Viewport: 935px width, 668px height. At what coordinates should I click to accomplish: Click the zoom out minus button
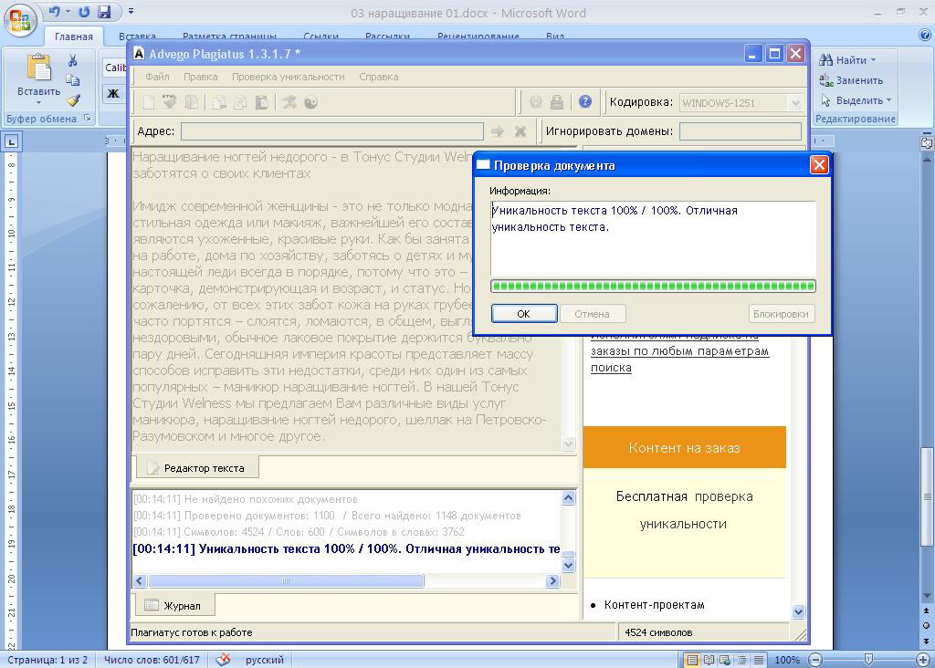click(x=815, y=660)
